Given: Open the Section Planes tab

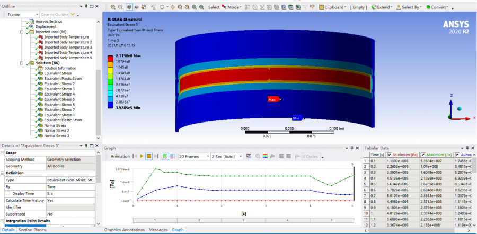Looking at the screenshot, I should click(32, 230).
